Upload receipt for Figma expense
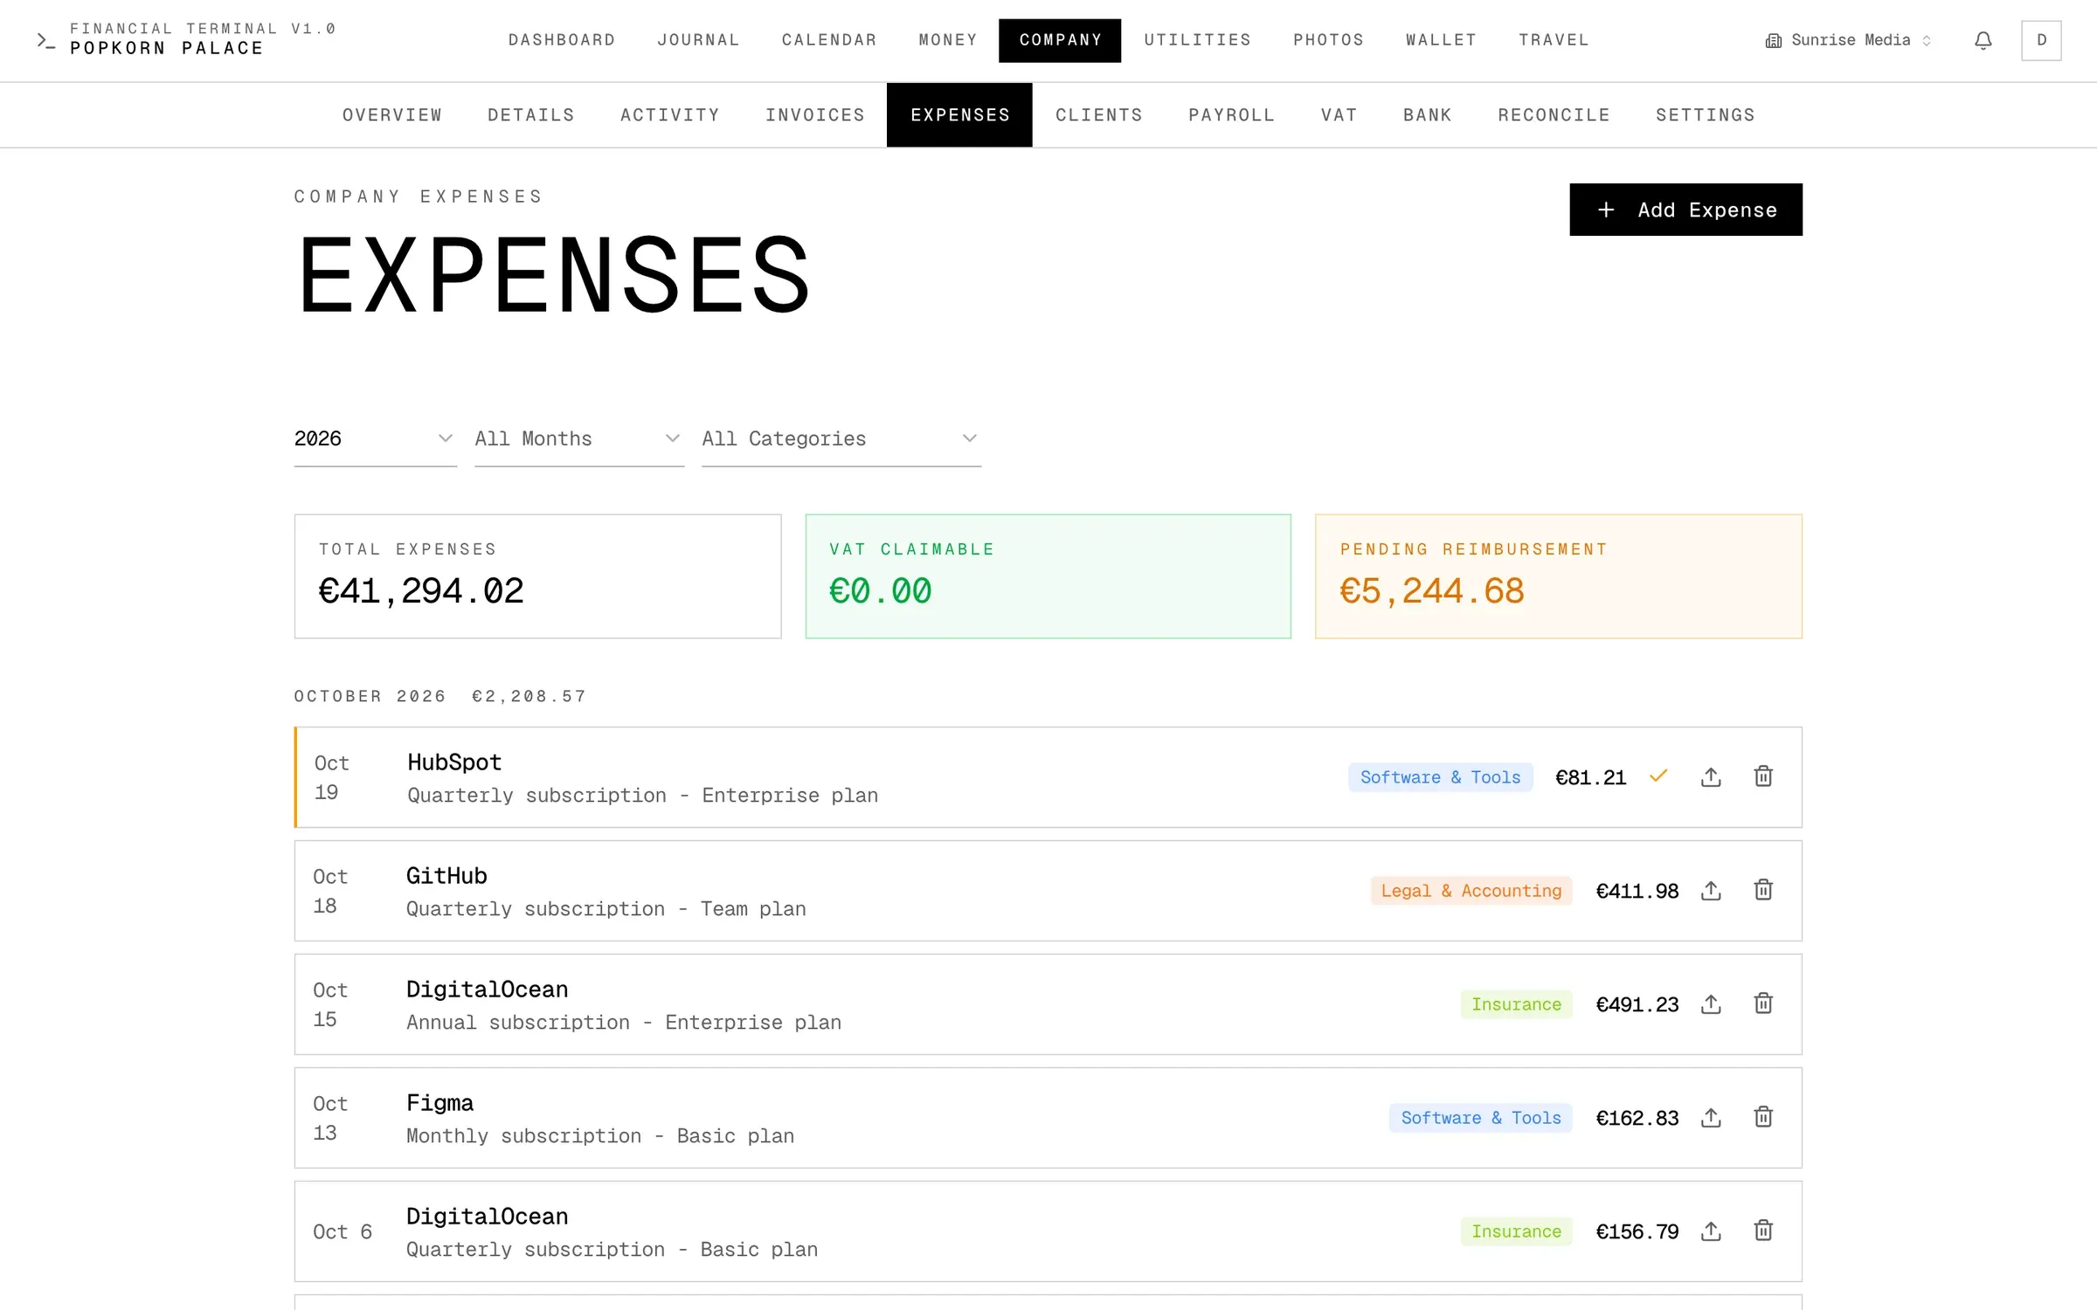Image resolution: width=2097 pixels, height=1310 pixels. coord(1711,1118)
